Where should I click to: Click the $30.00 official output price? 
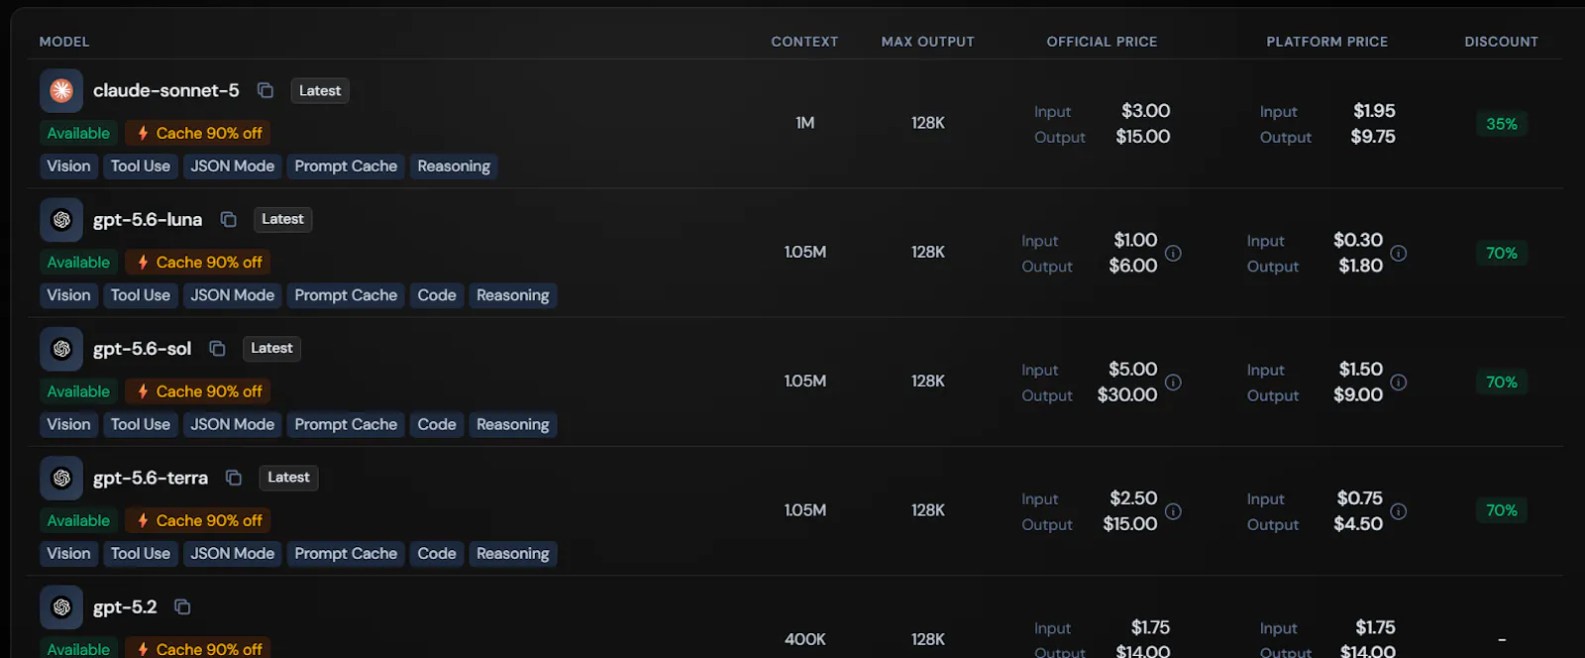pyautogui.click(x=1127, y=394)
